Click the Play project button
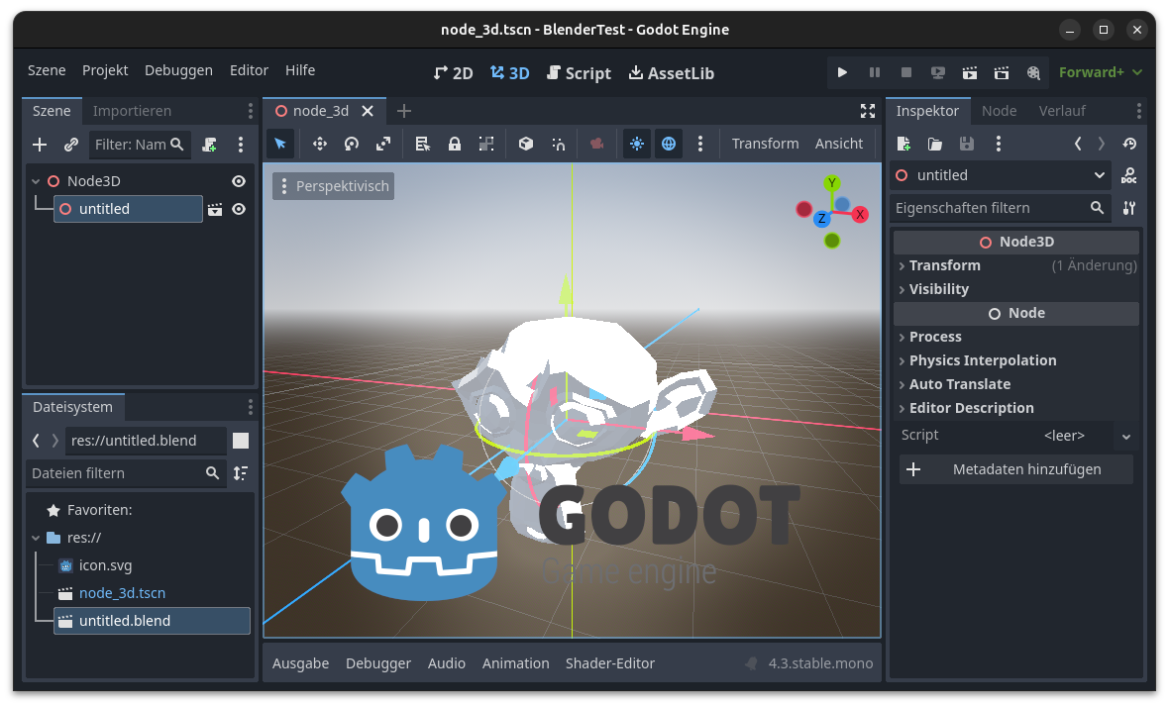Screen dimensions: 1169x707 (x=842, y=72)
